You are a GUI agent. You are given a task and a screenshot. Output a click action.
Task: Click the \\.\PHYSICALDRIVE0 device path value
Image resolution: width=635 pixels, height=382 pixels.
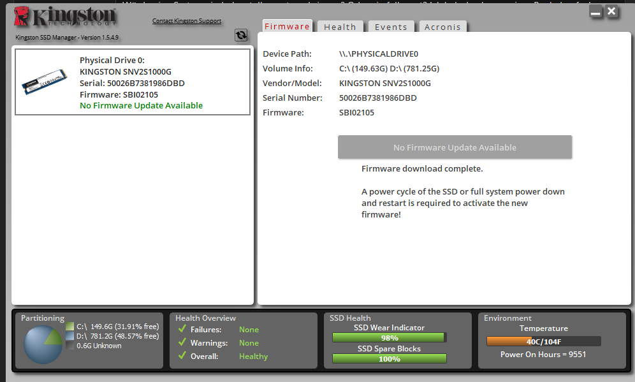point(379,54)
